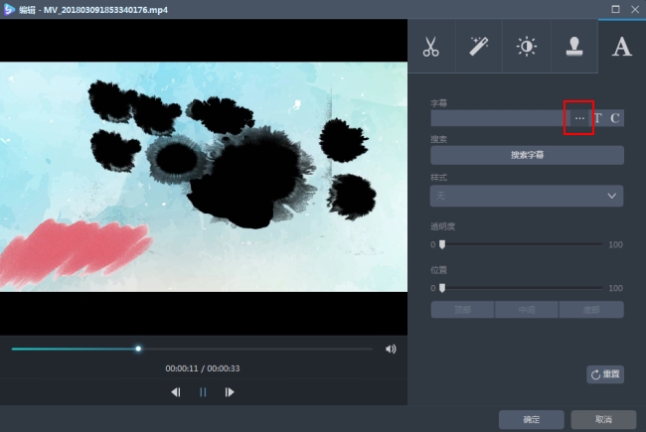Viewport: 646px width, 432px height.
Task: Click the subtitle file path field
Action: [x=497, y=118]
